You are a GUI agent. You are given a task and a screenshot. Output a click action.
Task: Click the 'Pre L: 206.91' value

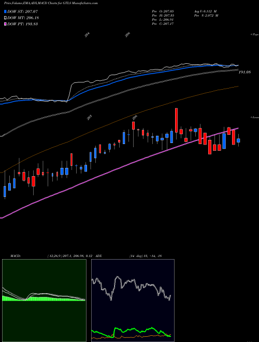163,19
